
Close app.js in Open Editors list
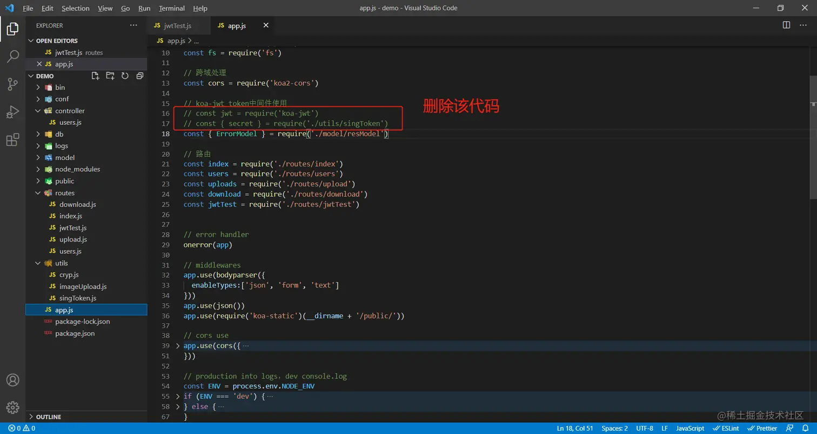39,64
